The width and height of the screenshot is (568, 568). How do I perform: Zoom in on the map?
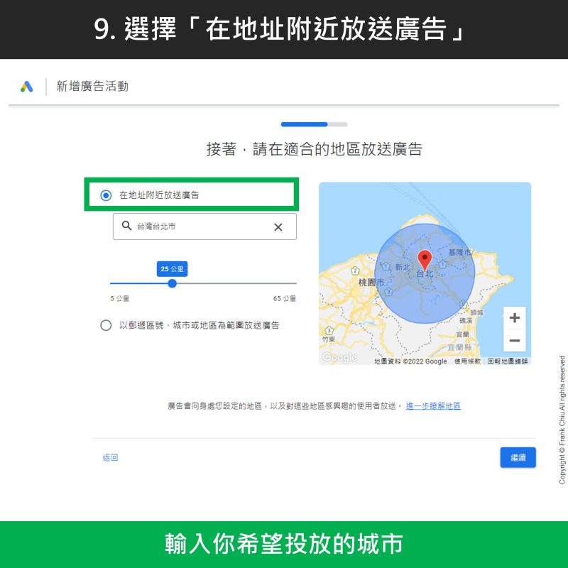click(515, 318)
